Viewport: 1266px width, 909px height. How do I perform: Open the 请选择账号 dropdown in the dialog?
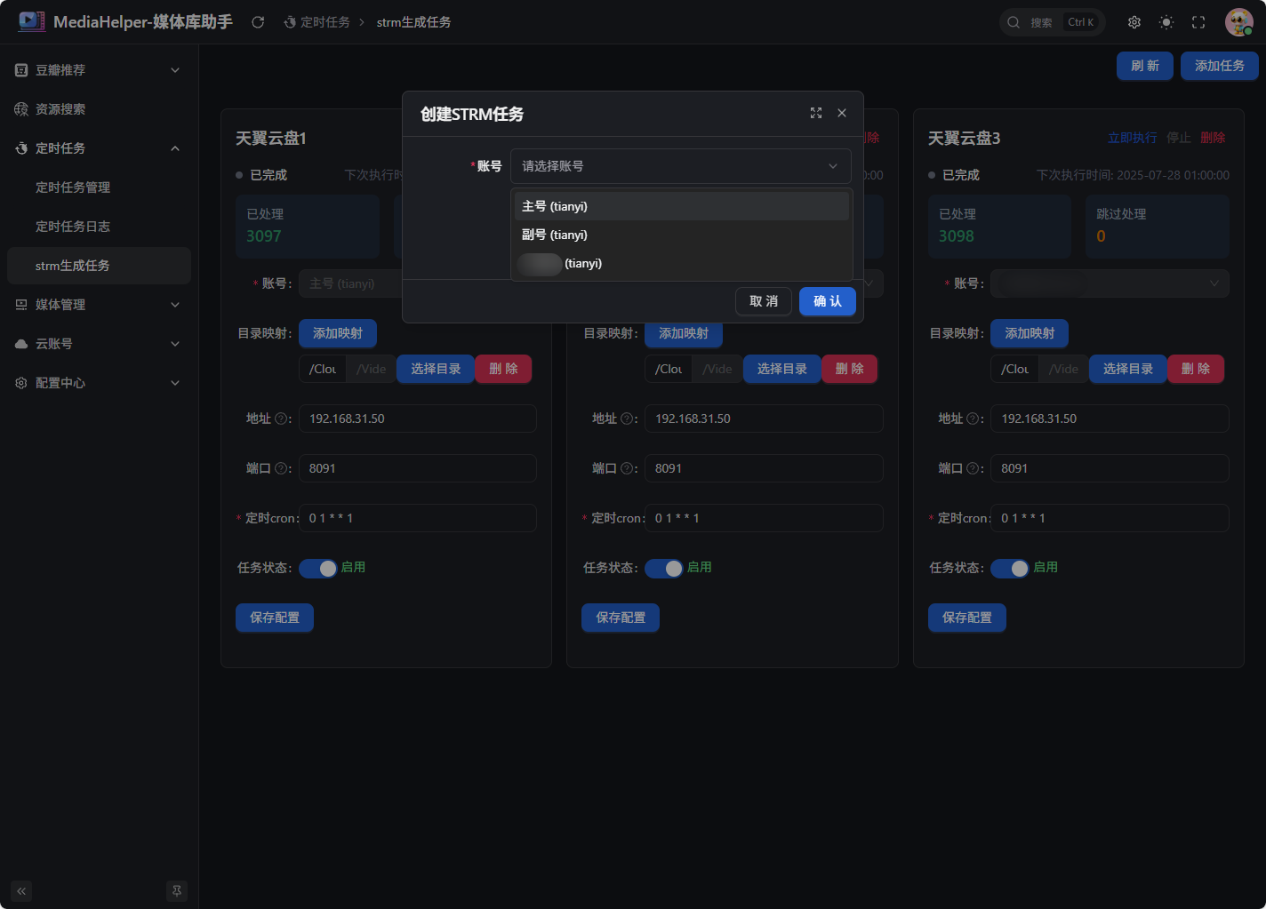pos(681,166)
